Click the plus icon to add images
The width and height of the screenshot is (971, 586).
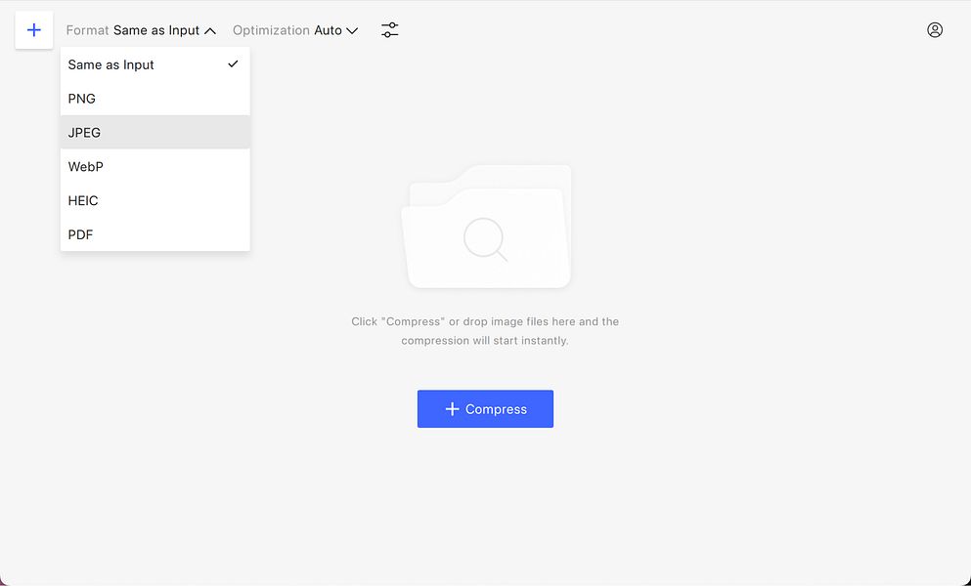point(33,29)
